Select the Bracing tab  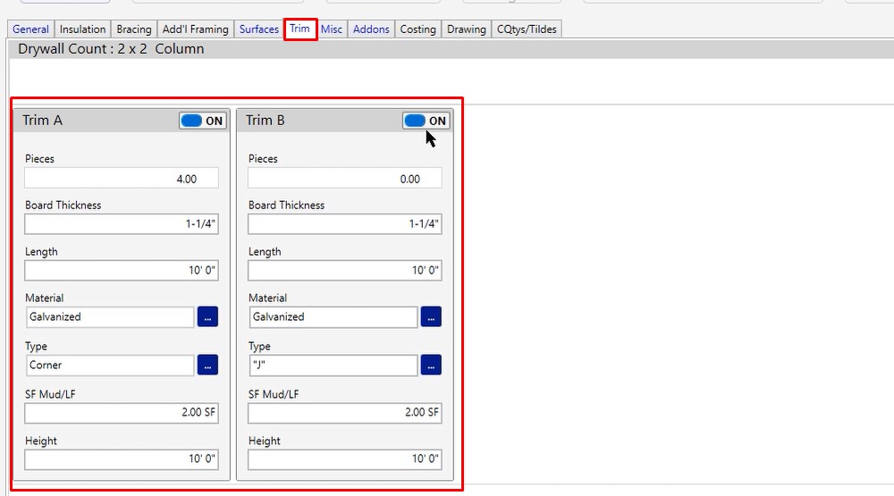tap(134, 29)
